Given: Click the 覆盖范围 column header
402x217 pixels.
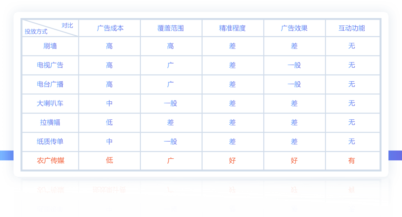Looking at the screenshot, I should (171, 28).
